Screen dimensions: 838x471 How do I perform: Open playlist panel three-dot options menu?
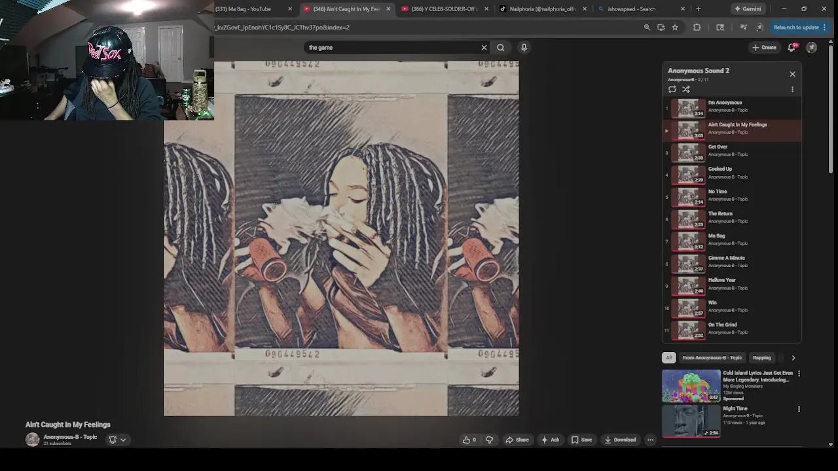(792, 90)
